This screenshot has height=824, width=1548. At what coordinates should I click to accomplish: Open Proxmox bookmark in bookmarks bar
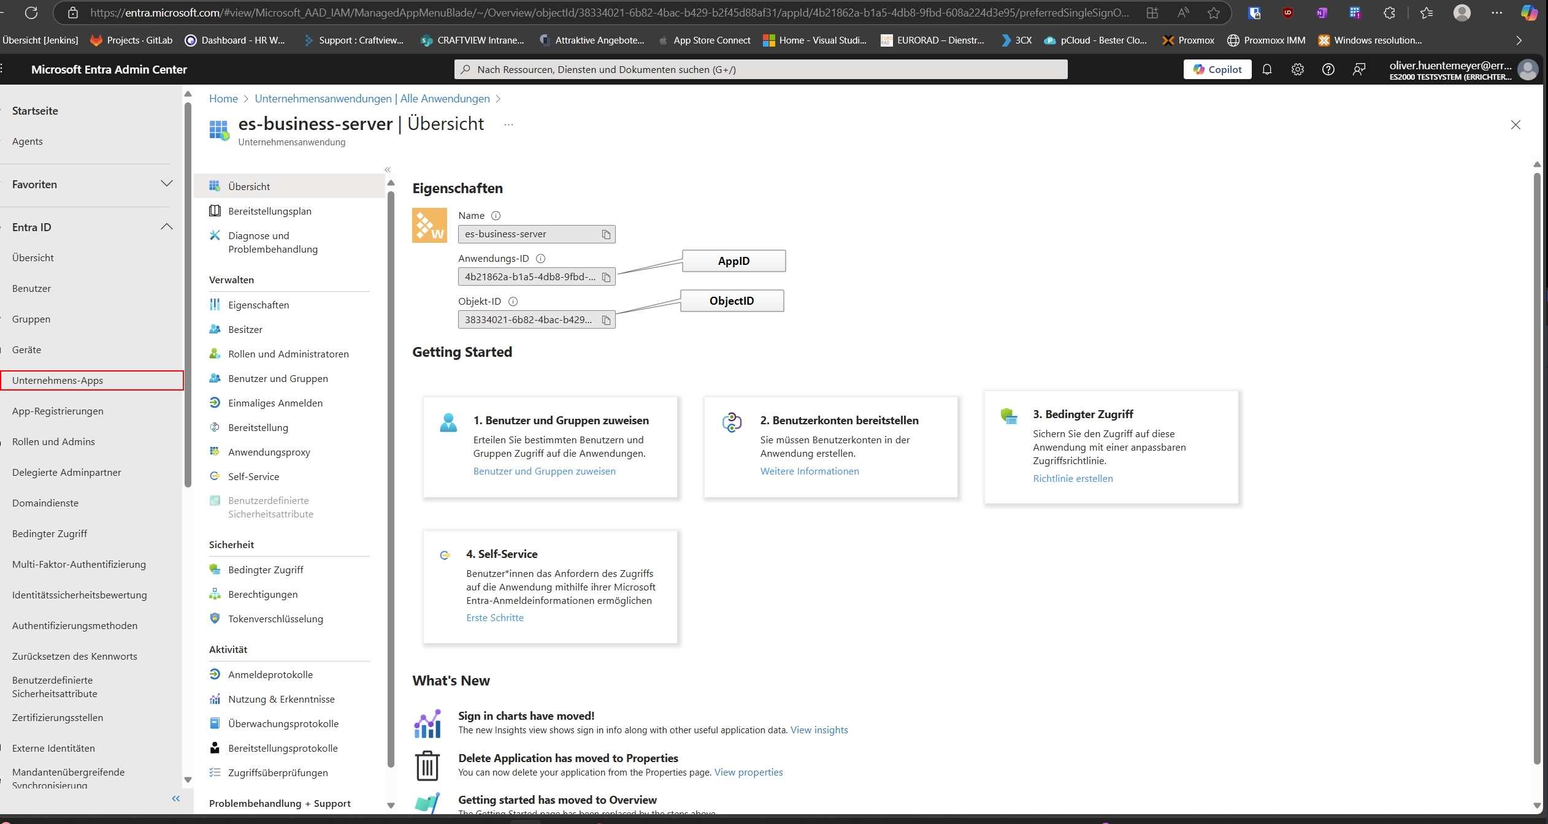(x=1189, y=40)
